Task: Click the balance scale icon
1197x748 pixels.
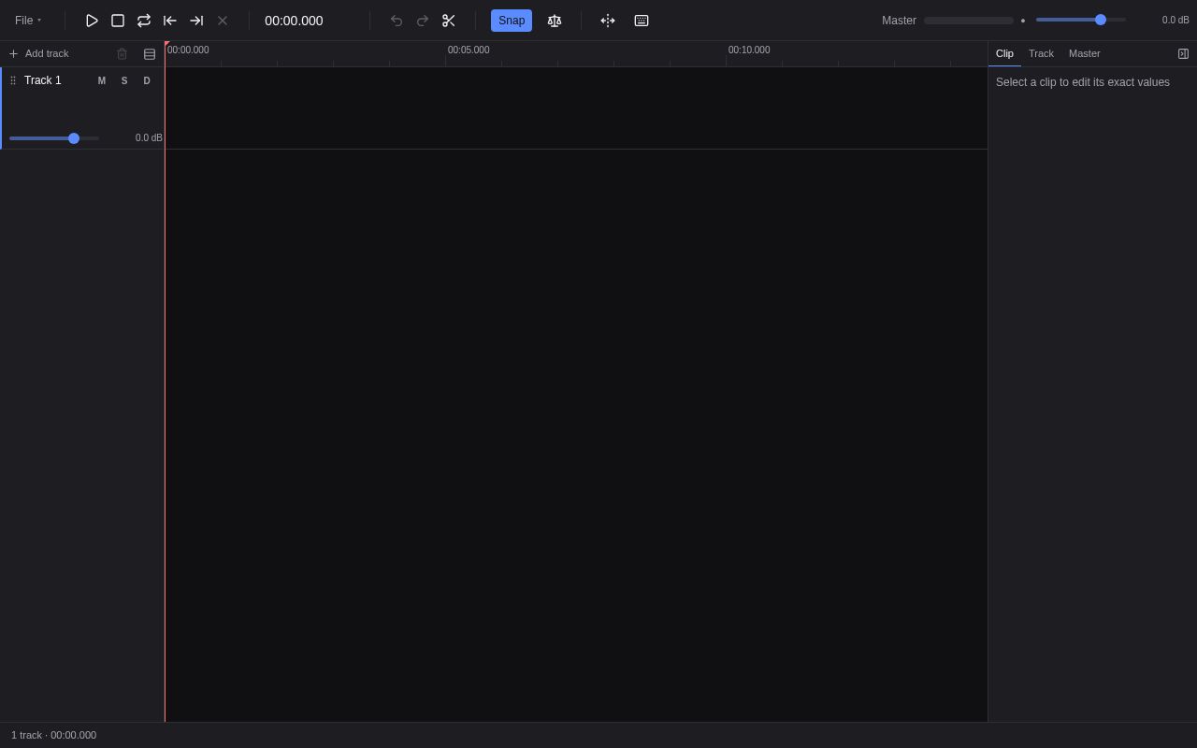Action: coord(555,21)
